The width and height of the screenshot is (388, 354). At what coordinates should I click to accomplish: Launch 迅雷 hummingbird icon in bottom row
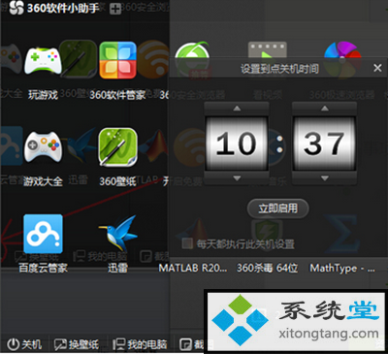118,233
